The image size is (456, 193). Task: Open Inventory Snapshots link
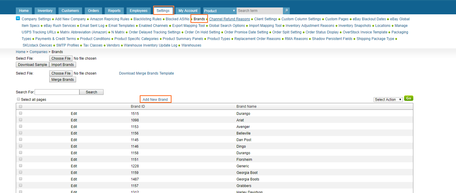coord(355,26)
